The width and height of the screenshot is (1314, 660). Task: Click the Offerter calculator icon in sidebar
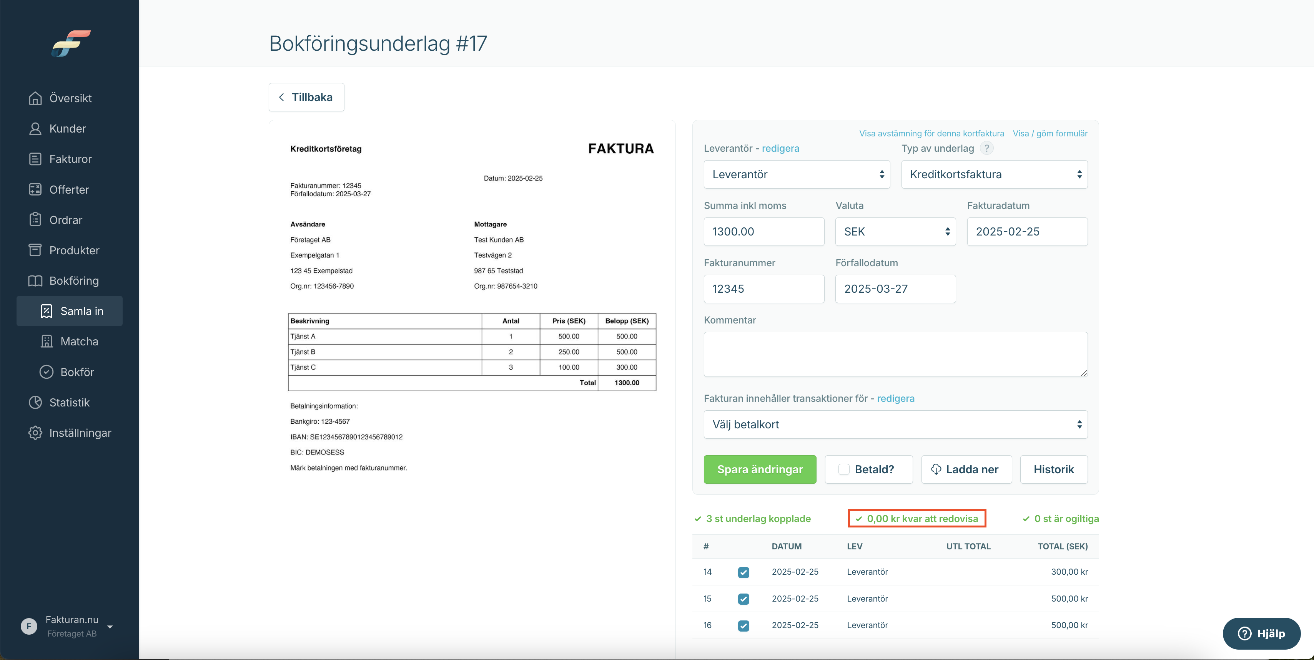coord(35,190)
